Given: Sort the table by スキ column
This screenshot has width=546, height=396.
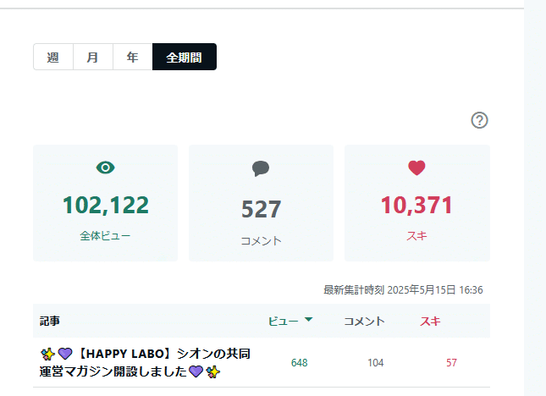Looking at the screenshot, I should pos(430,322).
